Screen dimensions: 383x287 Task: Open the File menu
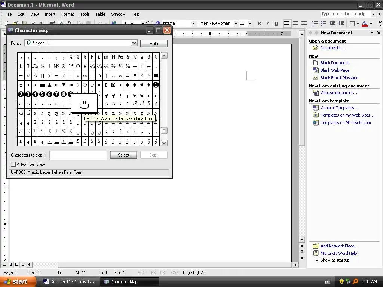pyautogui.click(x=9, y=15)
